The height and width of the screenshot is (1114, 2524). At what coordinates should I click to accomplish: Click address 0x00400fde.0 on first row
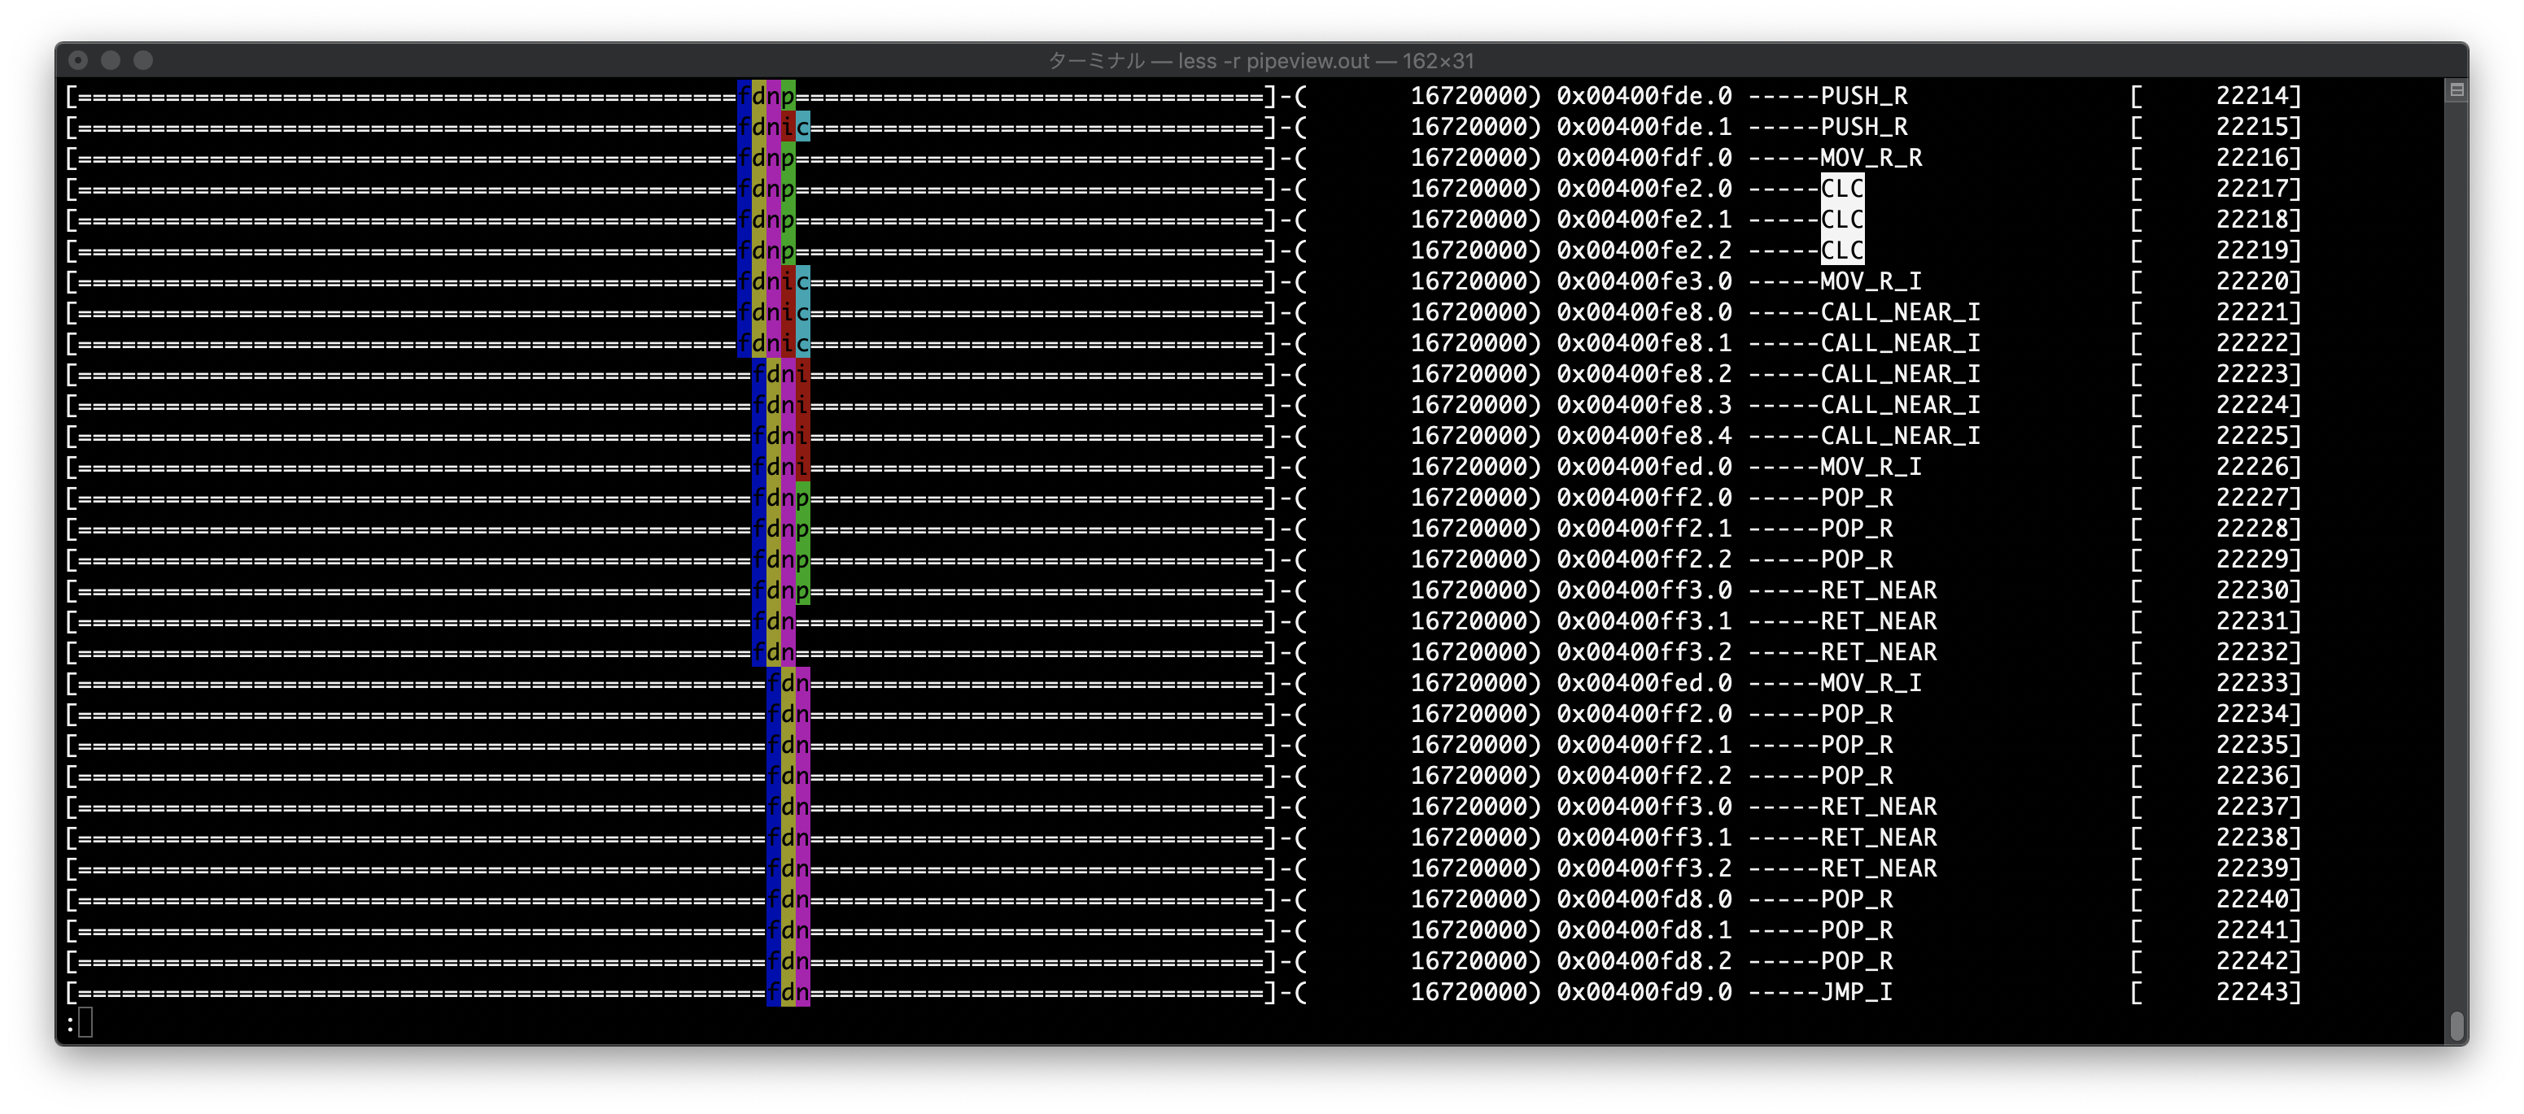[x=1643, y=96]
